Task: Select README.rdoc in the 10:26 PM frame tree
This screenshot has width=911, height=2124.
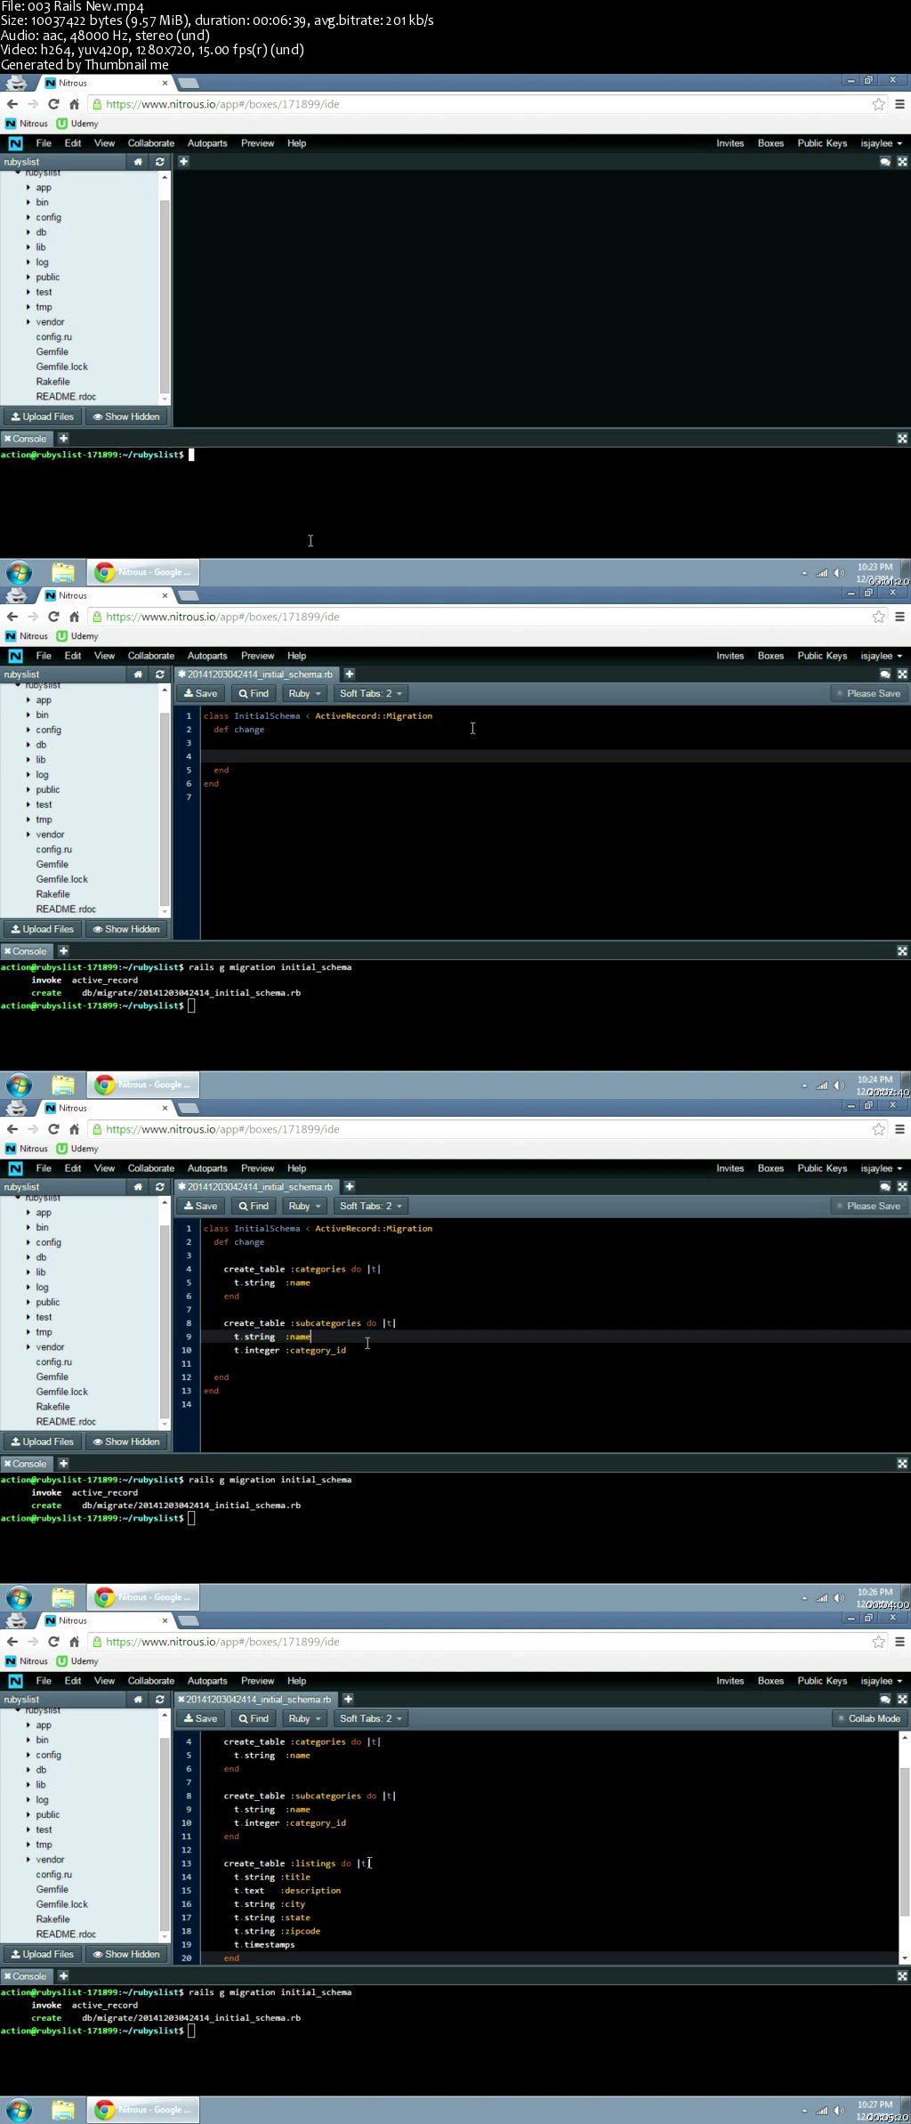Action: [x=66, y=1422]
